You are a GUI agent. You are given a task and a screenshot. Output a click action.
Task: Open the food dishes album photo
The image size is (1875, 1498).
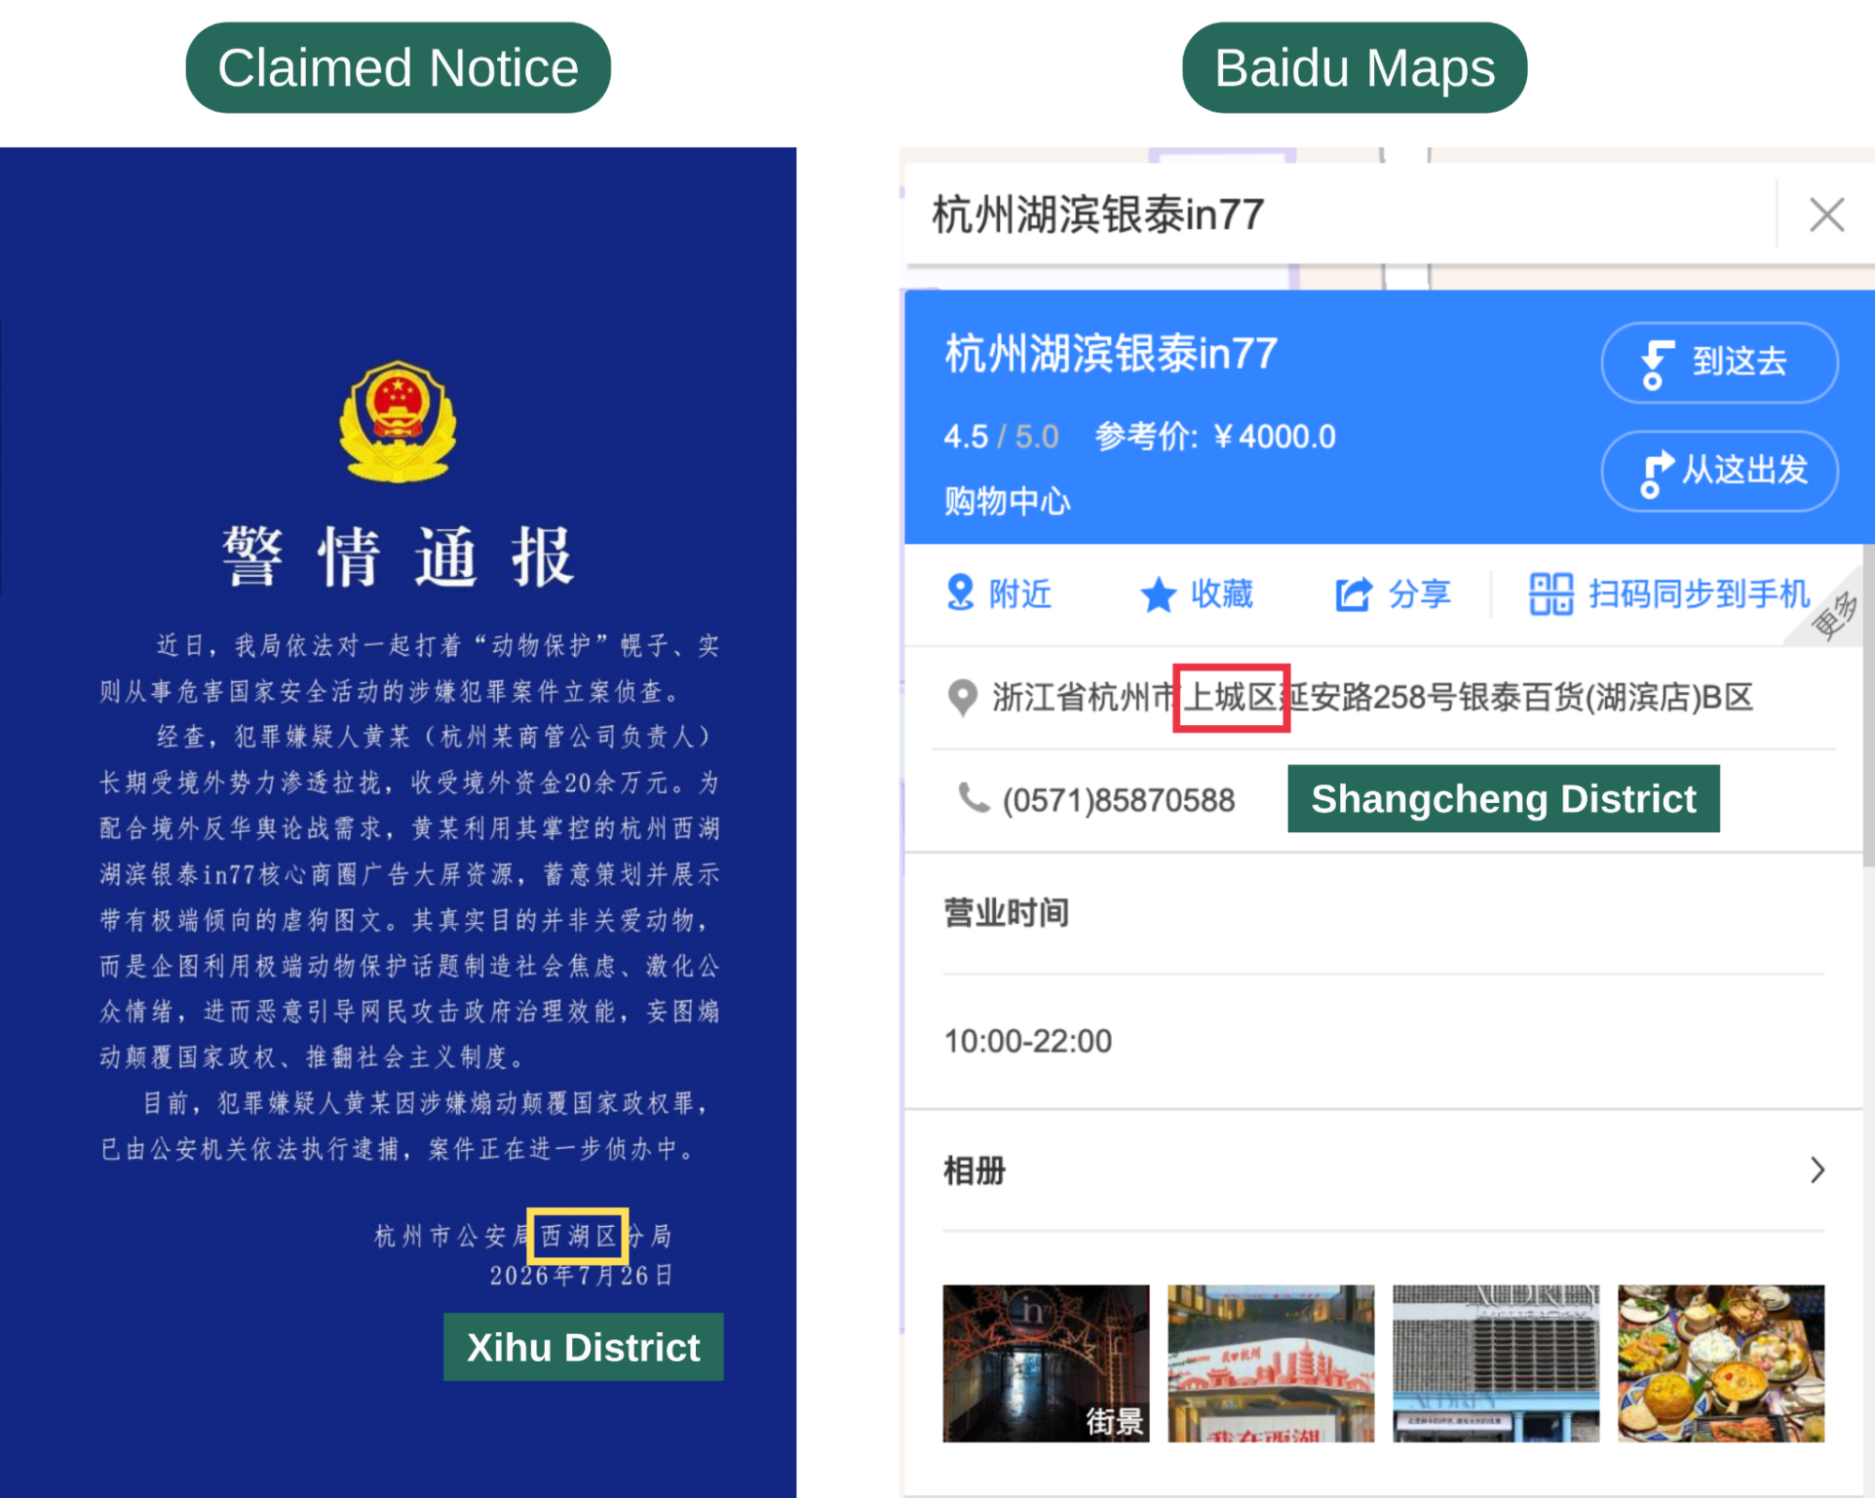pyautogui.click(x=1721, y=1363)
